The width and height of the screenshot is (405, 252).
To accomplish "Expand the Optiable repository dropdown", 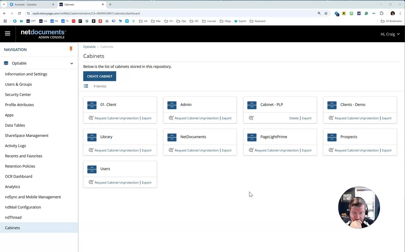I will tap(72, 63).
